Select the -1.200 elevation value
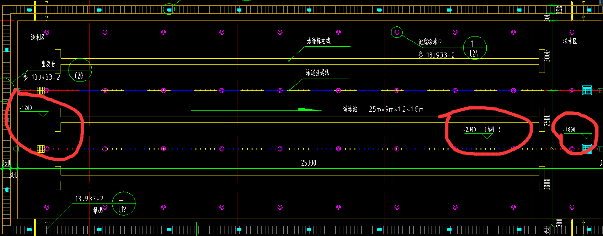Viewport: 603px width, 236px height. pyautogui.click(x=26, y=108)
